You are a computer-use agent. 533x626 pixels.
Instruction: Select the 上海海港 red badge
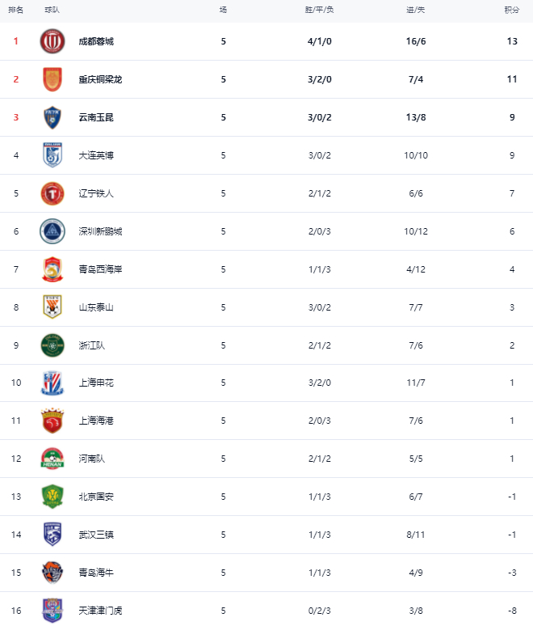click(52, 421)
